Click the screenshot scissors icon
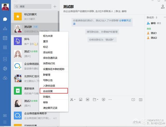 [72, 99]
